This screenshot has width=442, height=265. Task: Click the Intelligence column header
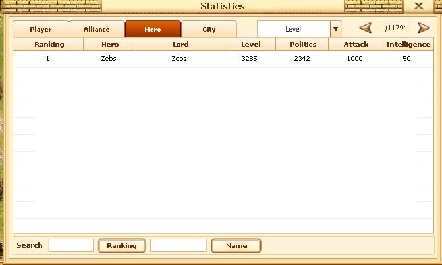click(x=407, y=45)
